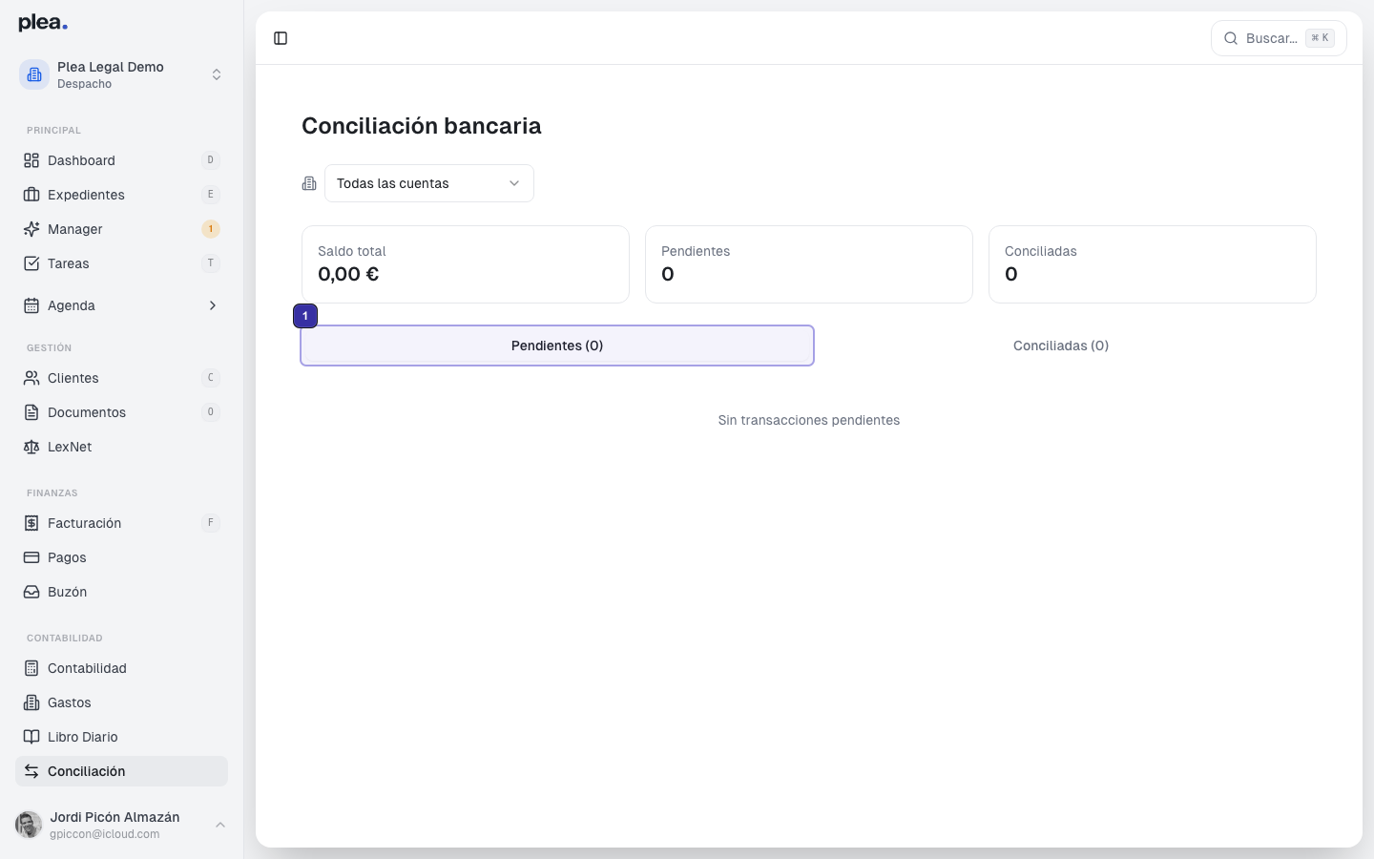Image resolution: width=1374 pixels, height=859 pixels.
Task: Open Facturación under Finanzas
Action: click(x=84, y=523)
